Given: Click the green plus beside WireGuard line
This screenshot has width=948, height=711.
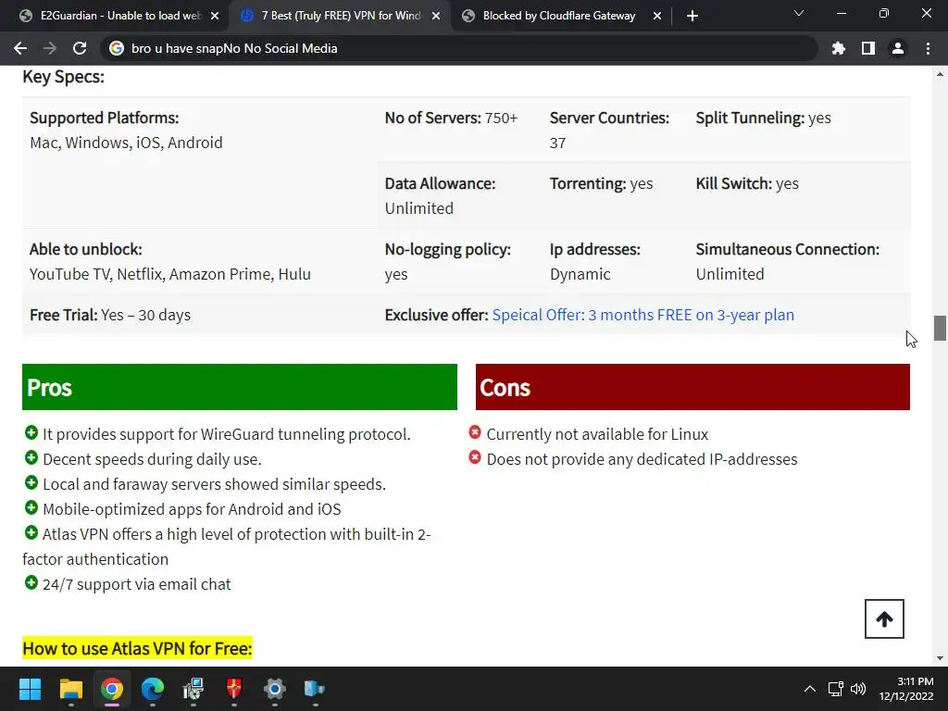Looking at the screenshot, I should pyautogui.click(x=31, y=432).
